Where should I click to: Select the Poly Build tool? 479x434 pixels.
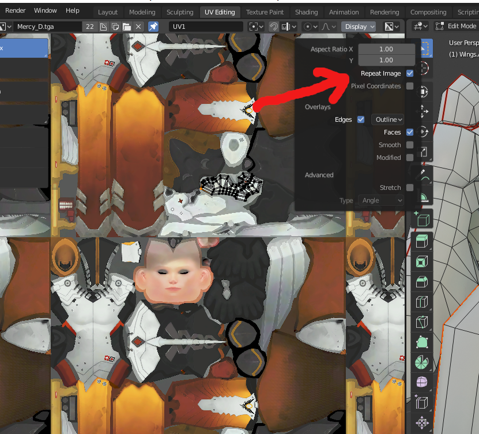[422, 342]
